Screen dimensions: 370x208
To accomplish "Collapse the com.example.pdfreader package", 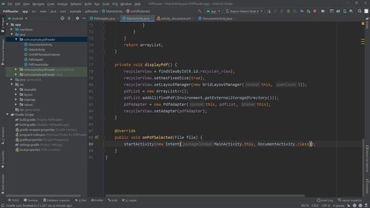I will [16, 39].
